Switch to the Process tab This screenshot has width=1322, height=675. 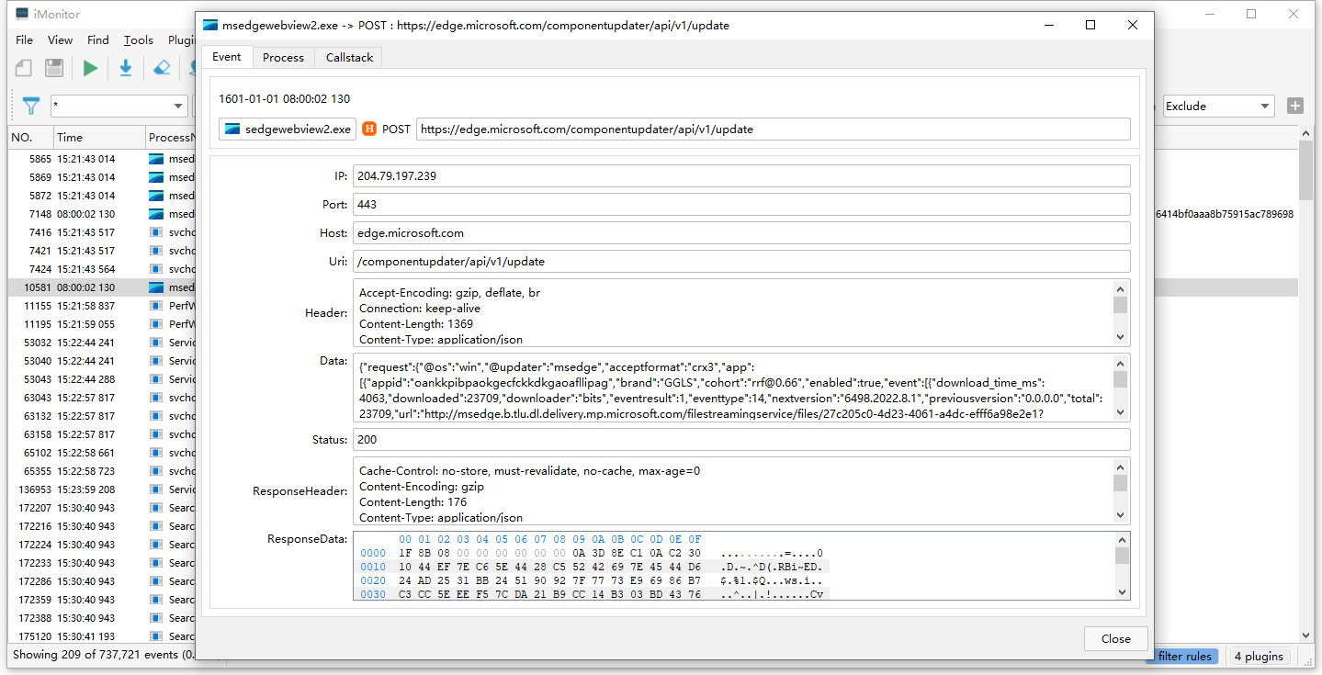tap(283, 57)
